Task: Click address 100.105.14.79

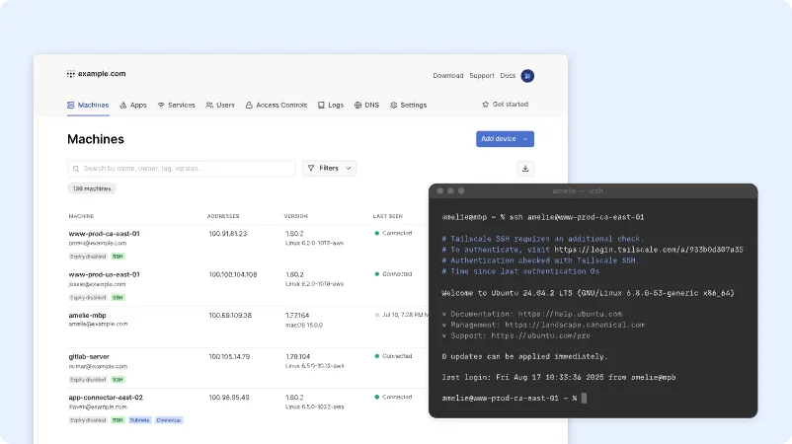Action: 229,357
